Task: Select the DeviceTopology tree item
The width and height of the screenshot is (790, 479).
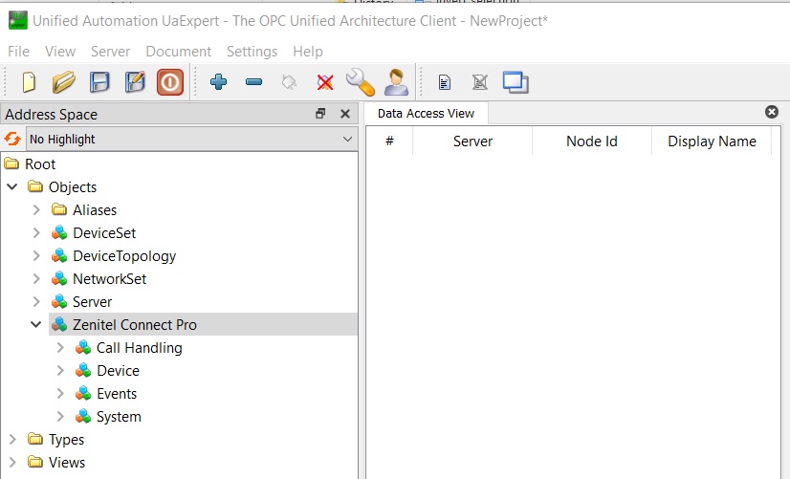Action: (x=124, y=256)
